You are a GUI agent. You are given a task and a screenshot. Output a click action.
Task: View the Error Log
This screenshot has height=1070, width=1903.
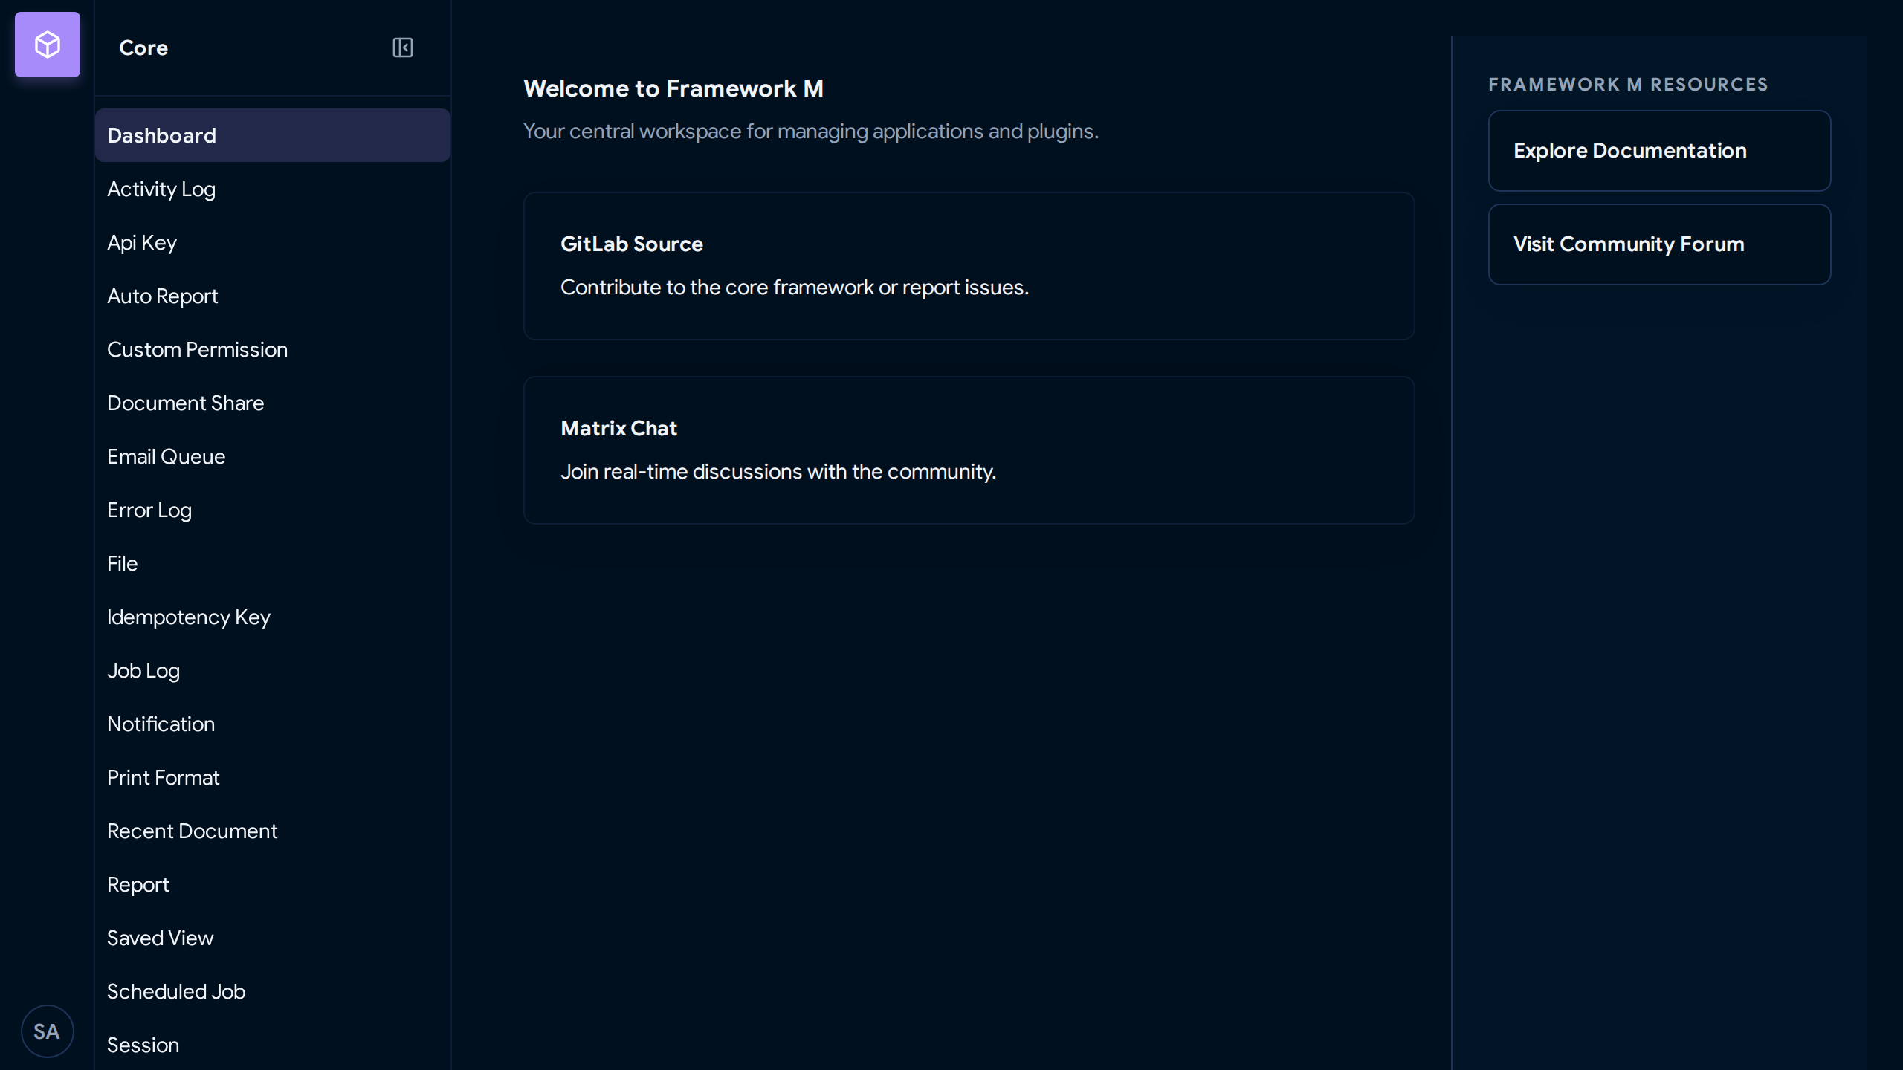coord(273,510)
